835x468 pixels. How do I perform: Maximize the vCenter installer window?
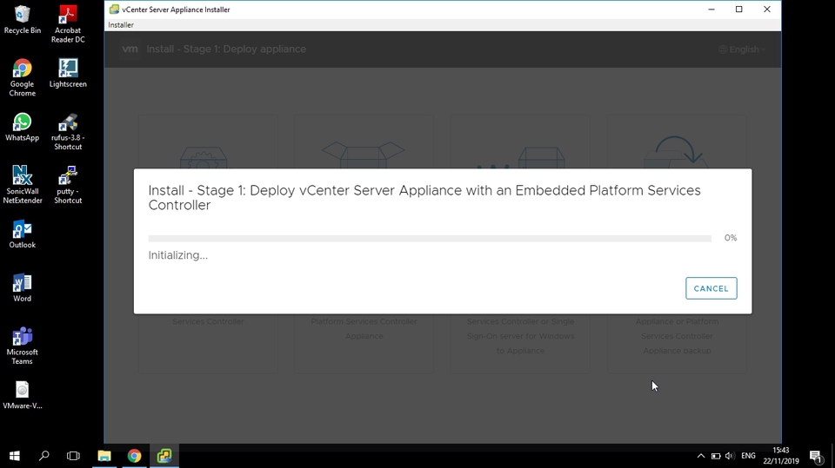739,9
